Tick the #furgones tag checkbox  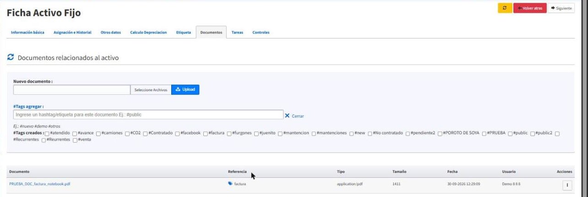[x=229, y=133]
